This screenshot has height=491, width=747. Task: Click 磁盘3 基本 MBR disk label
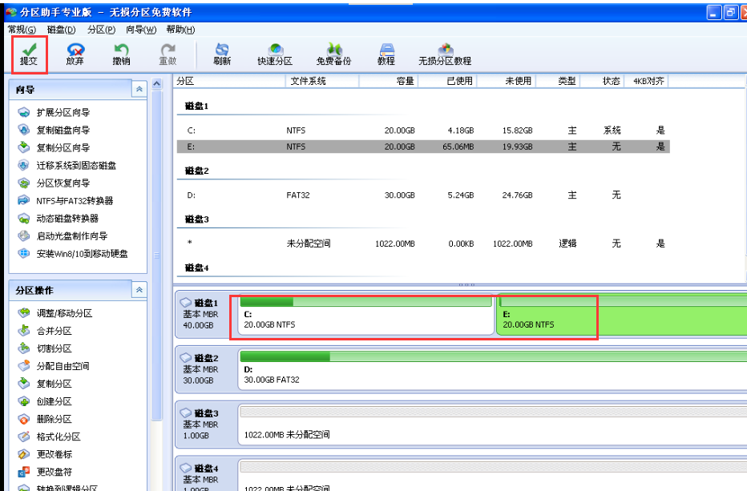pos(200,425)
